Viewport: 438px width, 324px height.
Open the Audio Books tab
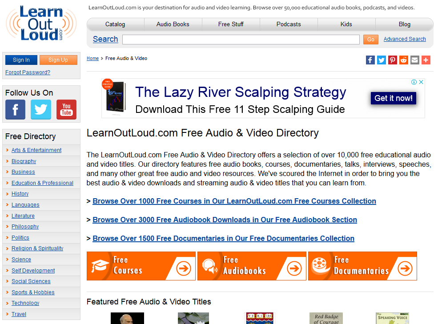click(173, 24)
